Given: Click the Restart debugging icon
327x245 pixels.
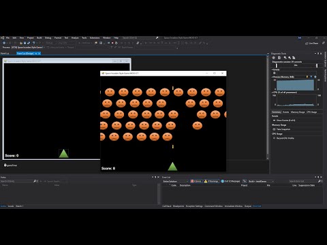Looking at the screenshot, I should pos(116,43).
